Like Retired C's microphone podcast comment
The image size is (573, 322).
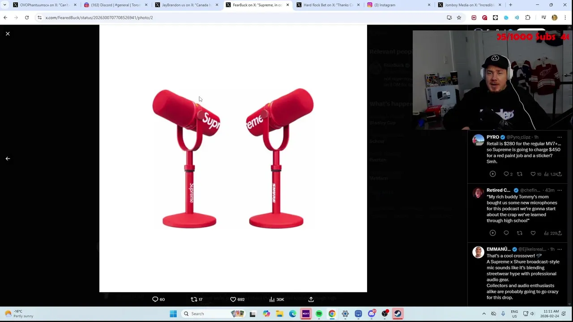point(533,233)
